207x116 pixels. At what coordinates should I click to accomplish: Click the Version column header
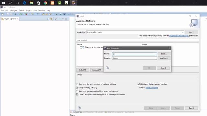(144, 44)
